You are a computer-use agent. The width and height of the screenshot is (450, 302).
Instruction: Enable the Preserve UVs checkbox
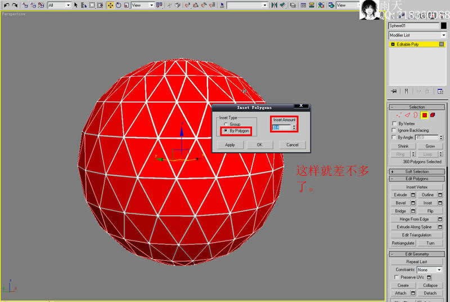click(397, 277)
